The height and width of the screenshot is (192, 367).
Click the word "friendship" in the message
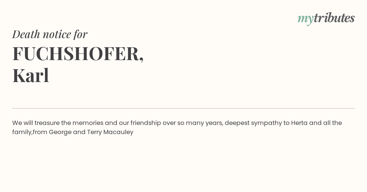(x=146, y=123)
